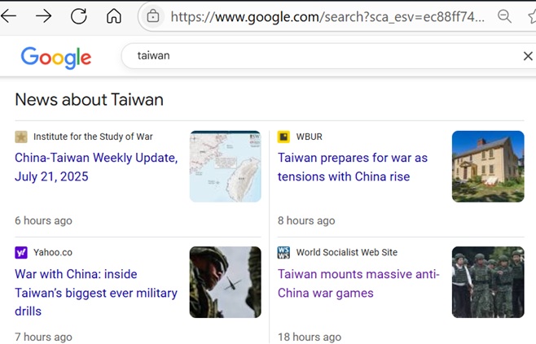This screenshot has height=344, width=536.
Task: Click the search box containing taiwan
Action: (328, 55)
